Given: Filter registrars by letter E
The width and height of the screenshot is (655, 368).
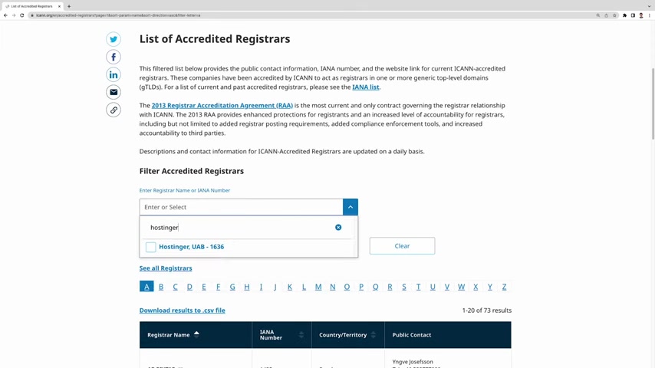Looking at the screenshot, I should click(204, 287).
